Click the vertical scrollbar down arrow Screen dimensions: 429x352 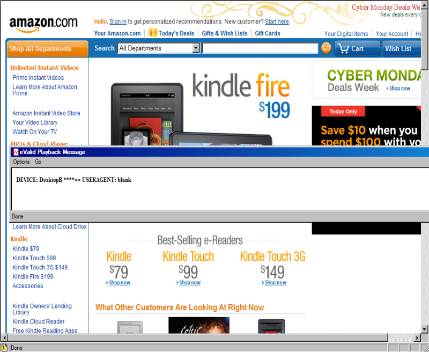coord(424,329)
